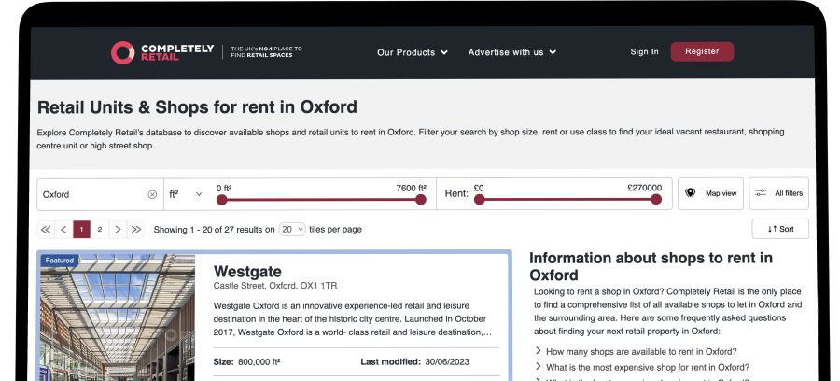Viewport: 840px width, 381px height.
Task: Click the Showing 1 - 20 of 27 results text
Action: point(215,230)
